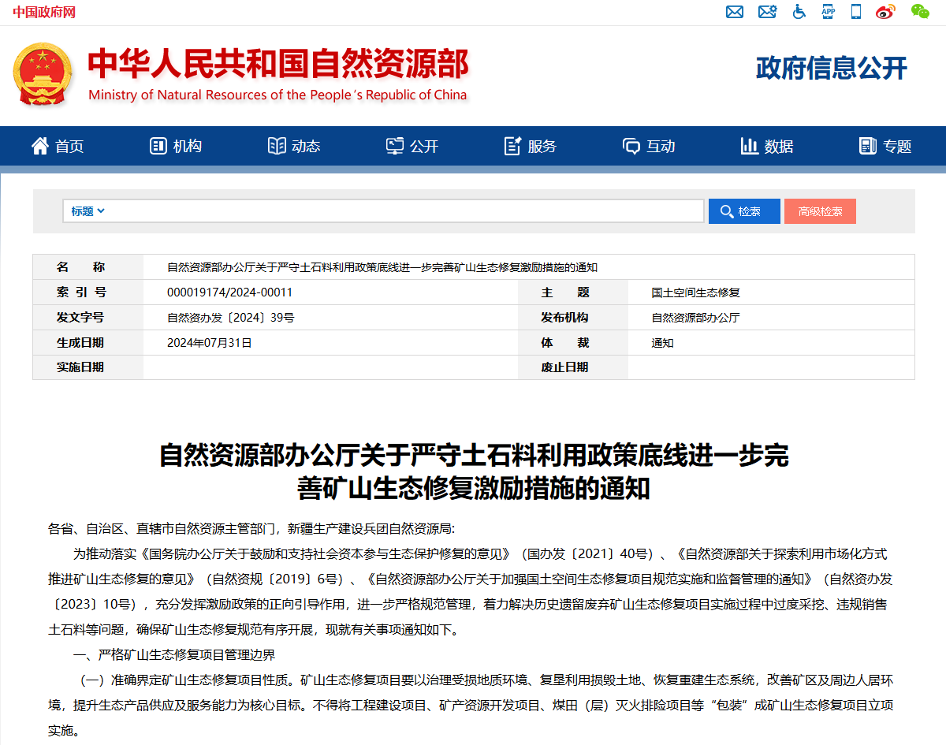Viewport: 946px width, 745px height.
Task: Open the wheelchair accessibility mode icon
Action: tap(799, 12)
